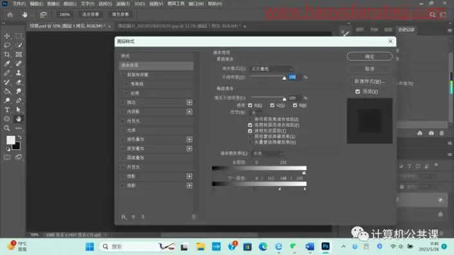Uncheck the G channel checkbox
Viewport: 454px width, 255px height.
pos(272,106)
